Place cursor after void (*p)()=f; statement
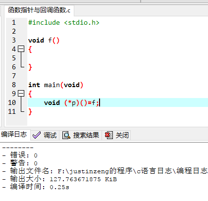 pos(100,102)
